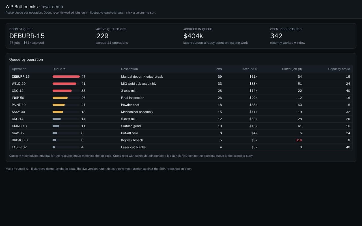
Task: Click the 'Queue by operation' heading
Action: (26, 60)
